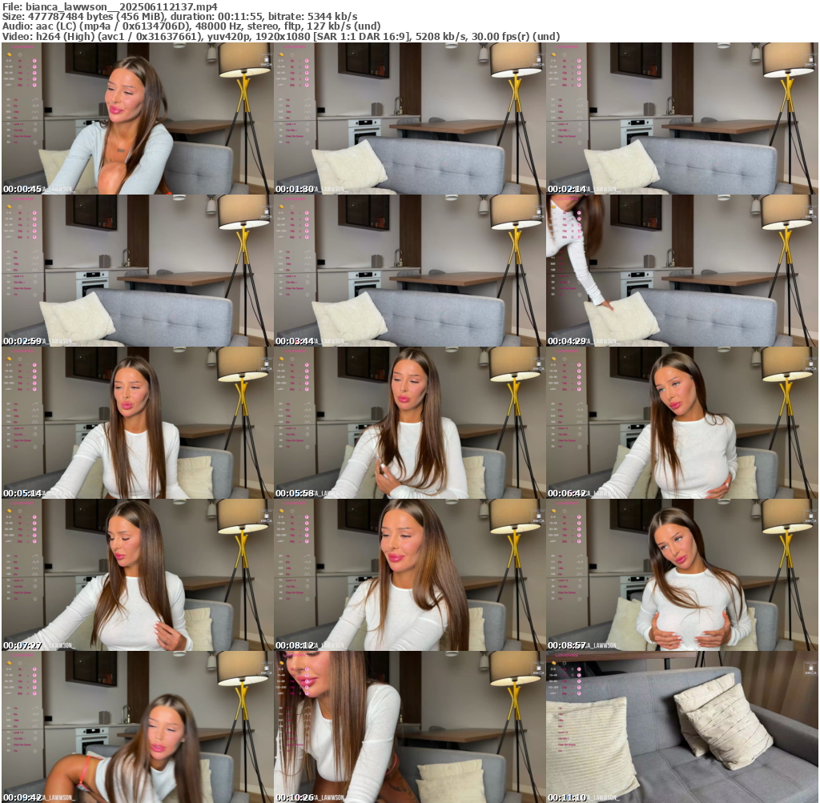Open the thumbnail labeled 00:08:12
This screenshot has width=820, height=803.
tap(409, 575)
